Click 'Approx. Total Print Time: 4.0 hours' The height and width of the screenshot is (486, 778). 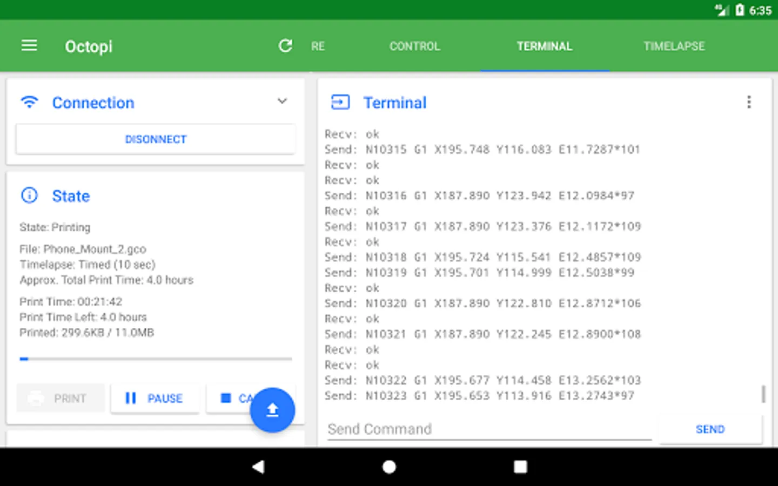coord(106,280)
